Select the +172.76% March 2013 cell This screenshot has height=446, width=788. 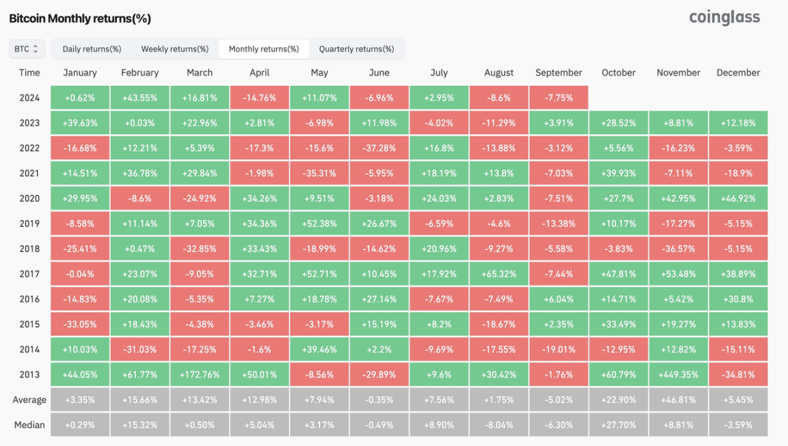(x=200, y=374)
